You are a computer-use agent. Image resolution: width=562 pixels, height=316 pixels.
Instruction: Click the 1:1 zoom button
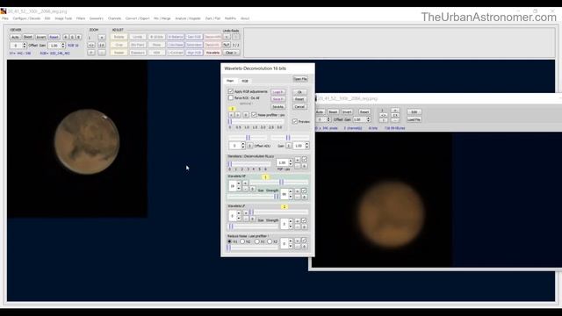102,45
